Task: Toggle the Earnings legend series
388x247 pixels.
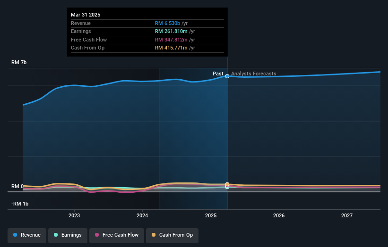Action: pos(68,235)
